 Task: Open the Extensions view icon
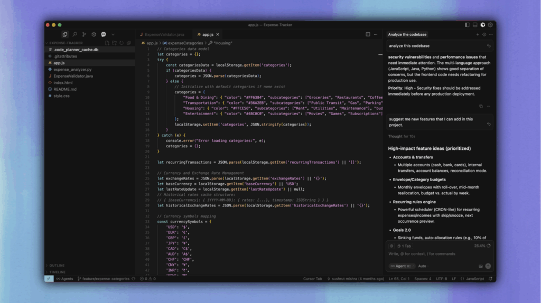94,34
